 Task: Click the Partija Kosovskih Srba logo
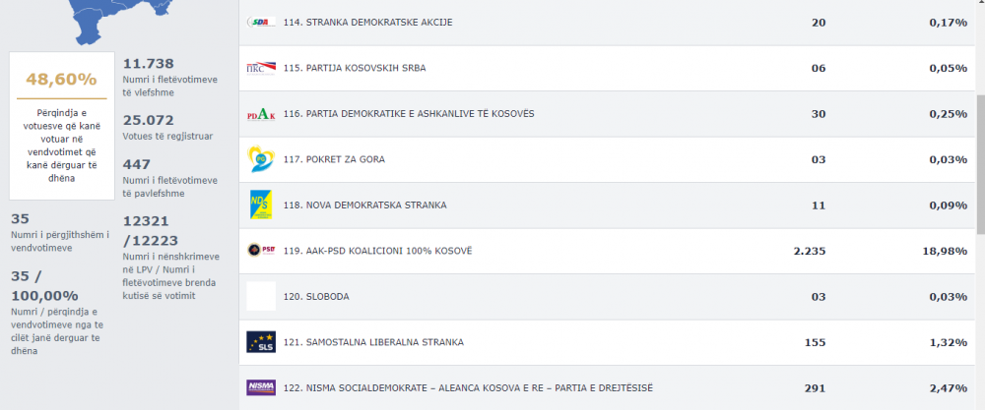coord(261,68)
